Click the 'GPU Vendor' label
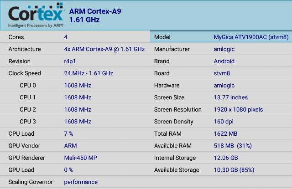Image resolution: width=292 pixels, height=189 pixels. click(x=24, y=146)
